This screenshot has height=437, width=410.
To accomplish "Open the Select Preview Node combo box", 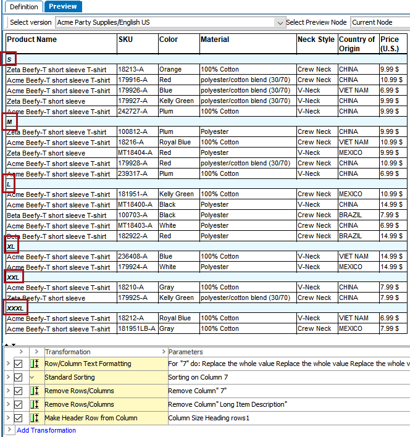I will 380,22.
